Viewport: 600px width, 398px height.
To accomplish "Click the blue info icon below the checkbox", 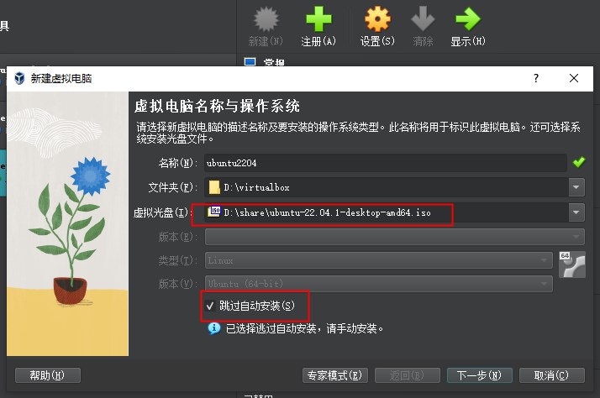I will (x=214, y=328).
